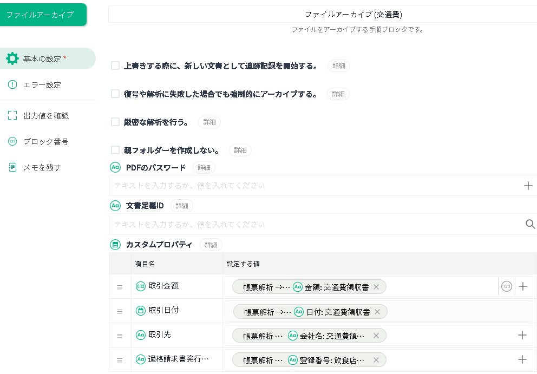Click 詳細 button next to 文書定義ID
The width and height of the screenshot is (537, 374).
181,206
